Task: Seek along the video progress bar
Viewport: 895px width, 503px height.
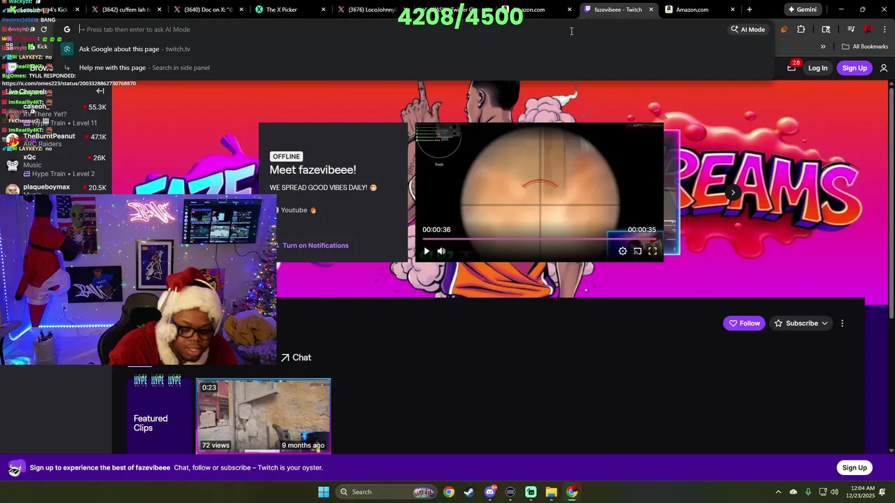Action: [539, 239]
